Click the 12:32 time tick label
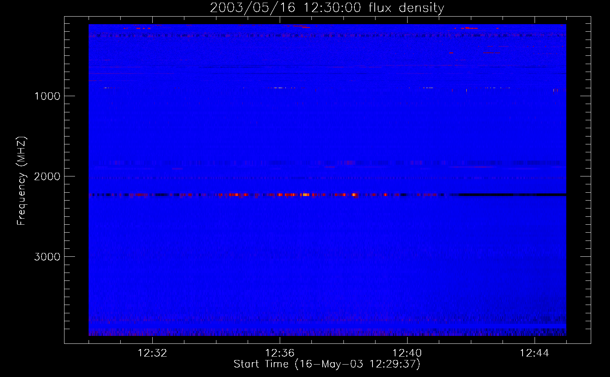This screenshot has width=610, height=377. [152, 353]
